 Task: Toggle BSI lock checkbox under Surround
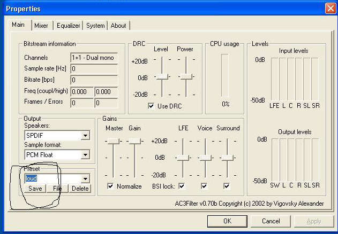[227, 186]
